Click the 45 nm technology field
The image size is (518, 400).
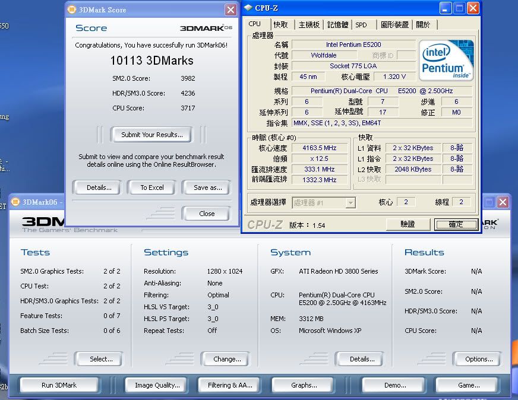(308, 77)
